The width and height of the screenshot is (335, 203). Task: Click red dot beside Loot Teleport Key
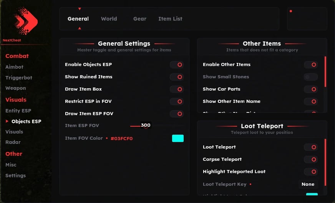click(x=250, y=184)
